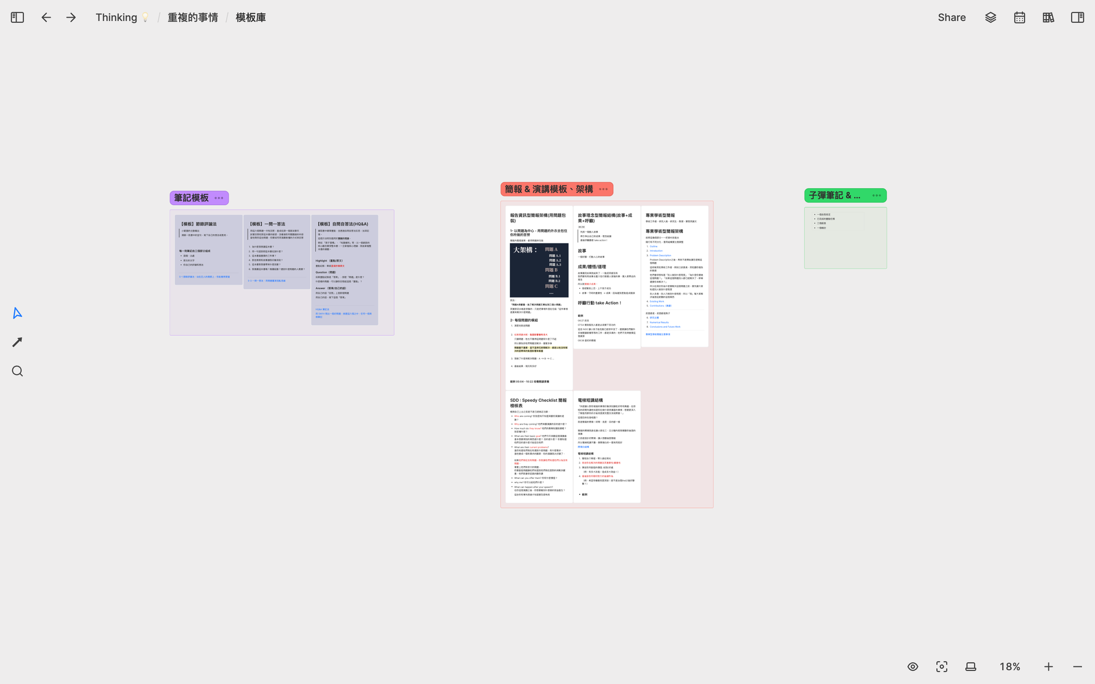1095x684 pixels.
Task: Click the calendar view icon
Action: pyautogui.click(x=1020, y=18)
